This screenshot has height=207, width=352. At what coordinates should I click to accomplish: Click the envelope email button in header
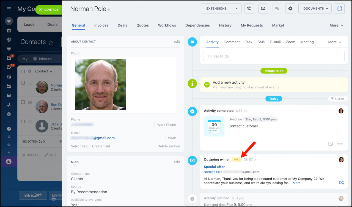pos(263,9)
